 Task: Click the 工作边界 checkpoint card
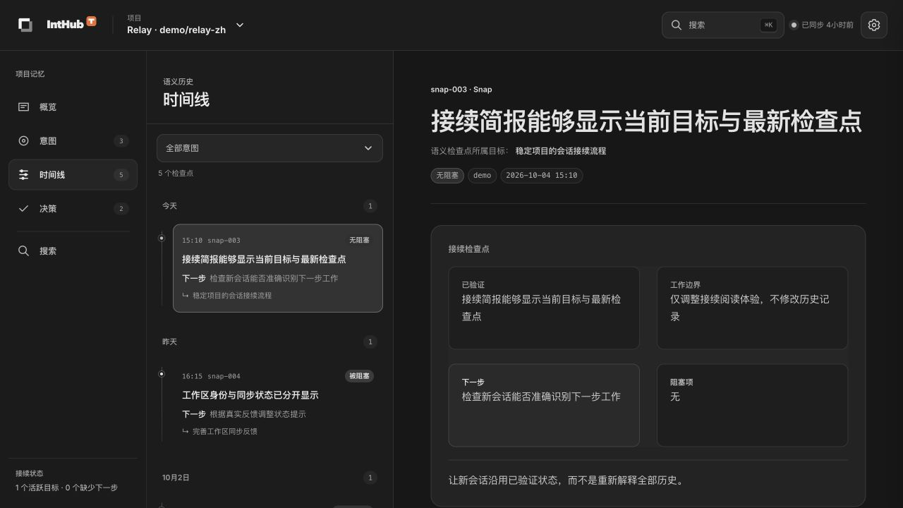pos(752,308)
